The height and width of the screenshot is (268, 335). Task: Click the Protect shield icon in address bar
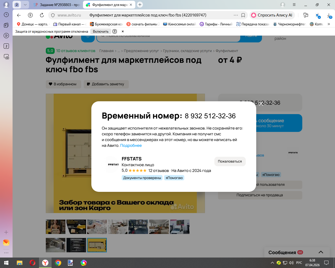pos(53,15)
